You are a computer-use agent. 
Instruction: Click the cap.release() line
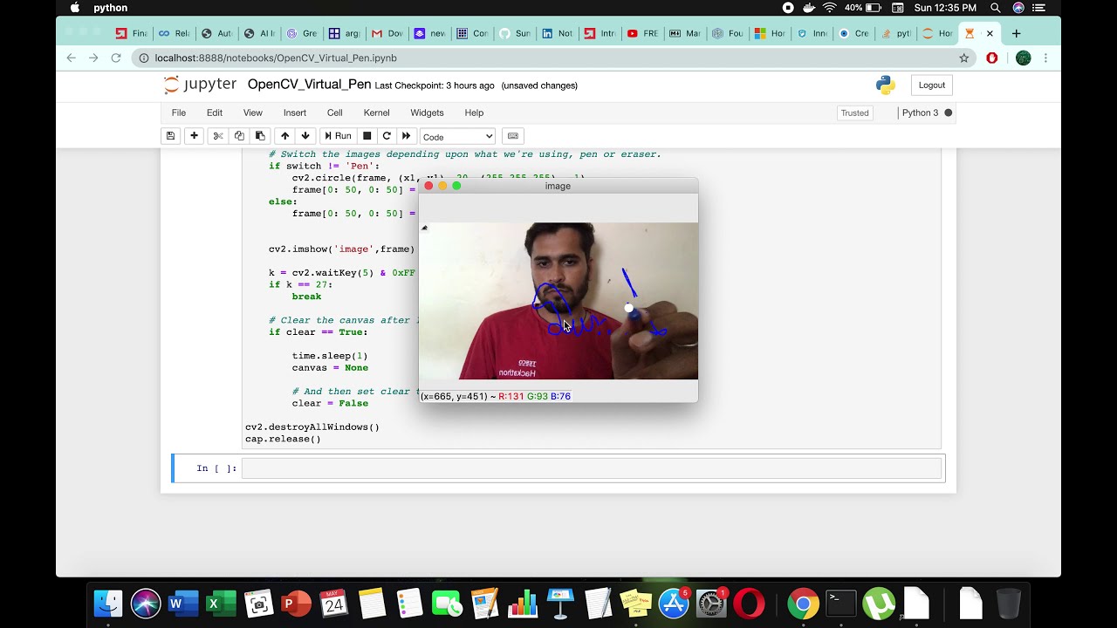283,439
